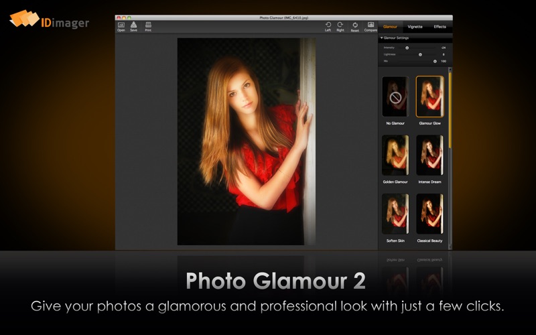
Task: Click the Mix slider handle
Action: [x=435, y=61]
